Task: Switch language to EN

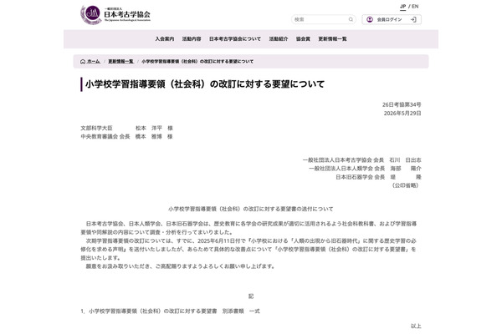Action: click(x=415, y=7)
